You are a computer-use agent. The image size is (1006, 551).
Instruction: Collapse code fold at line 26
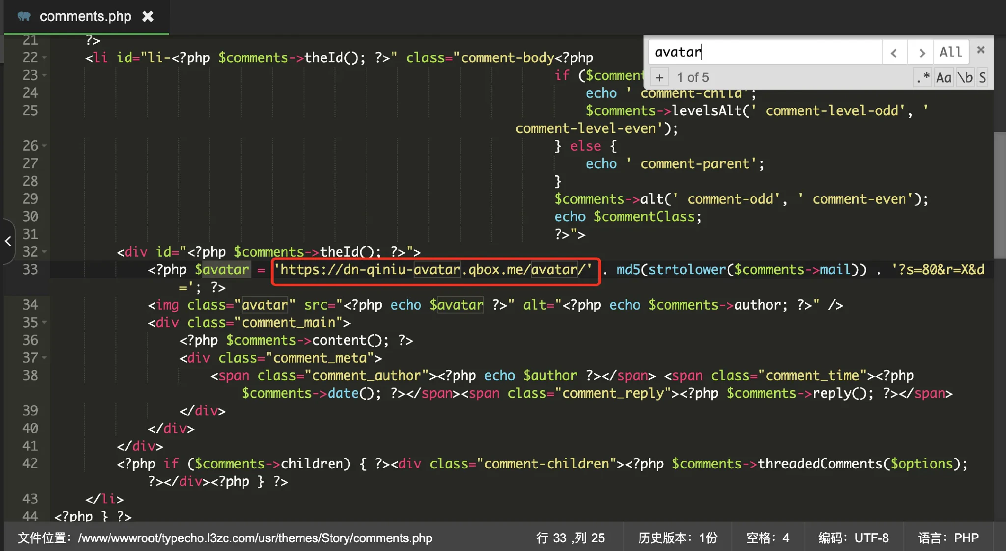pos(45,146)
